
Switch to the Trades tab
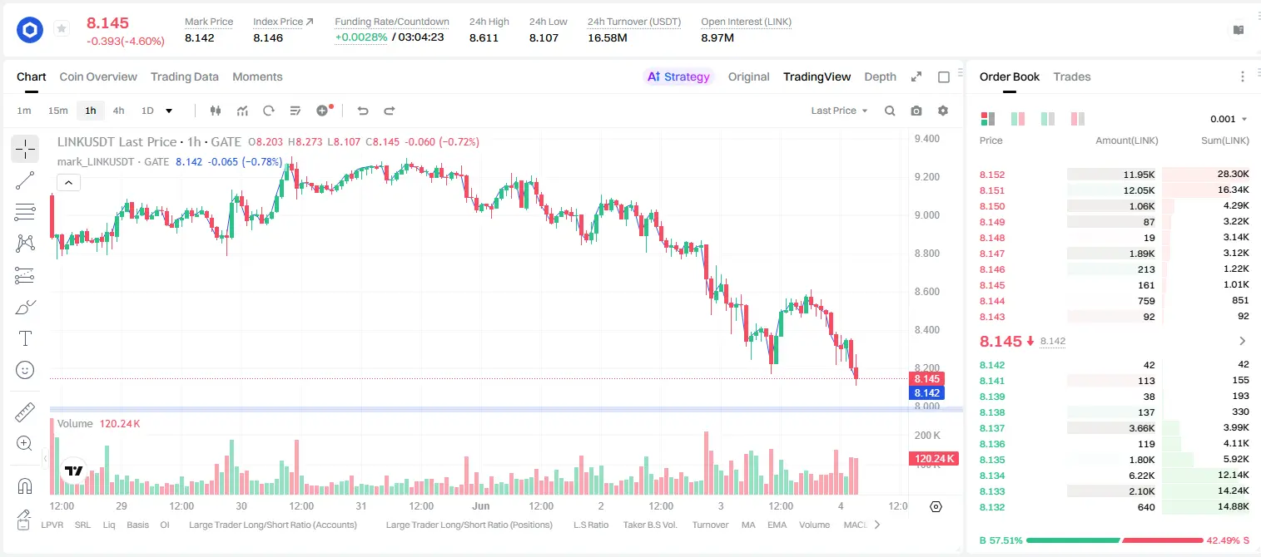point(1071,76)
